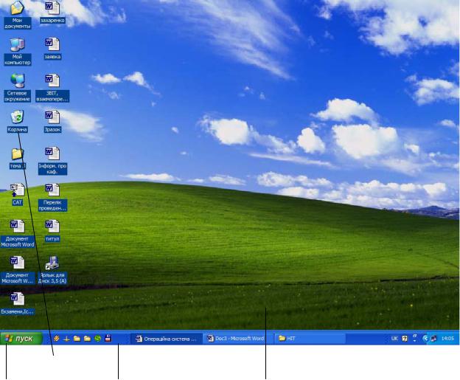Select the Ярлык для Диск 3,5 (A) shortcut
Screen dimensions: 460x380
(52, 270)
